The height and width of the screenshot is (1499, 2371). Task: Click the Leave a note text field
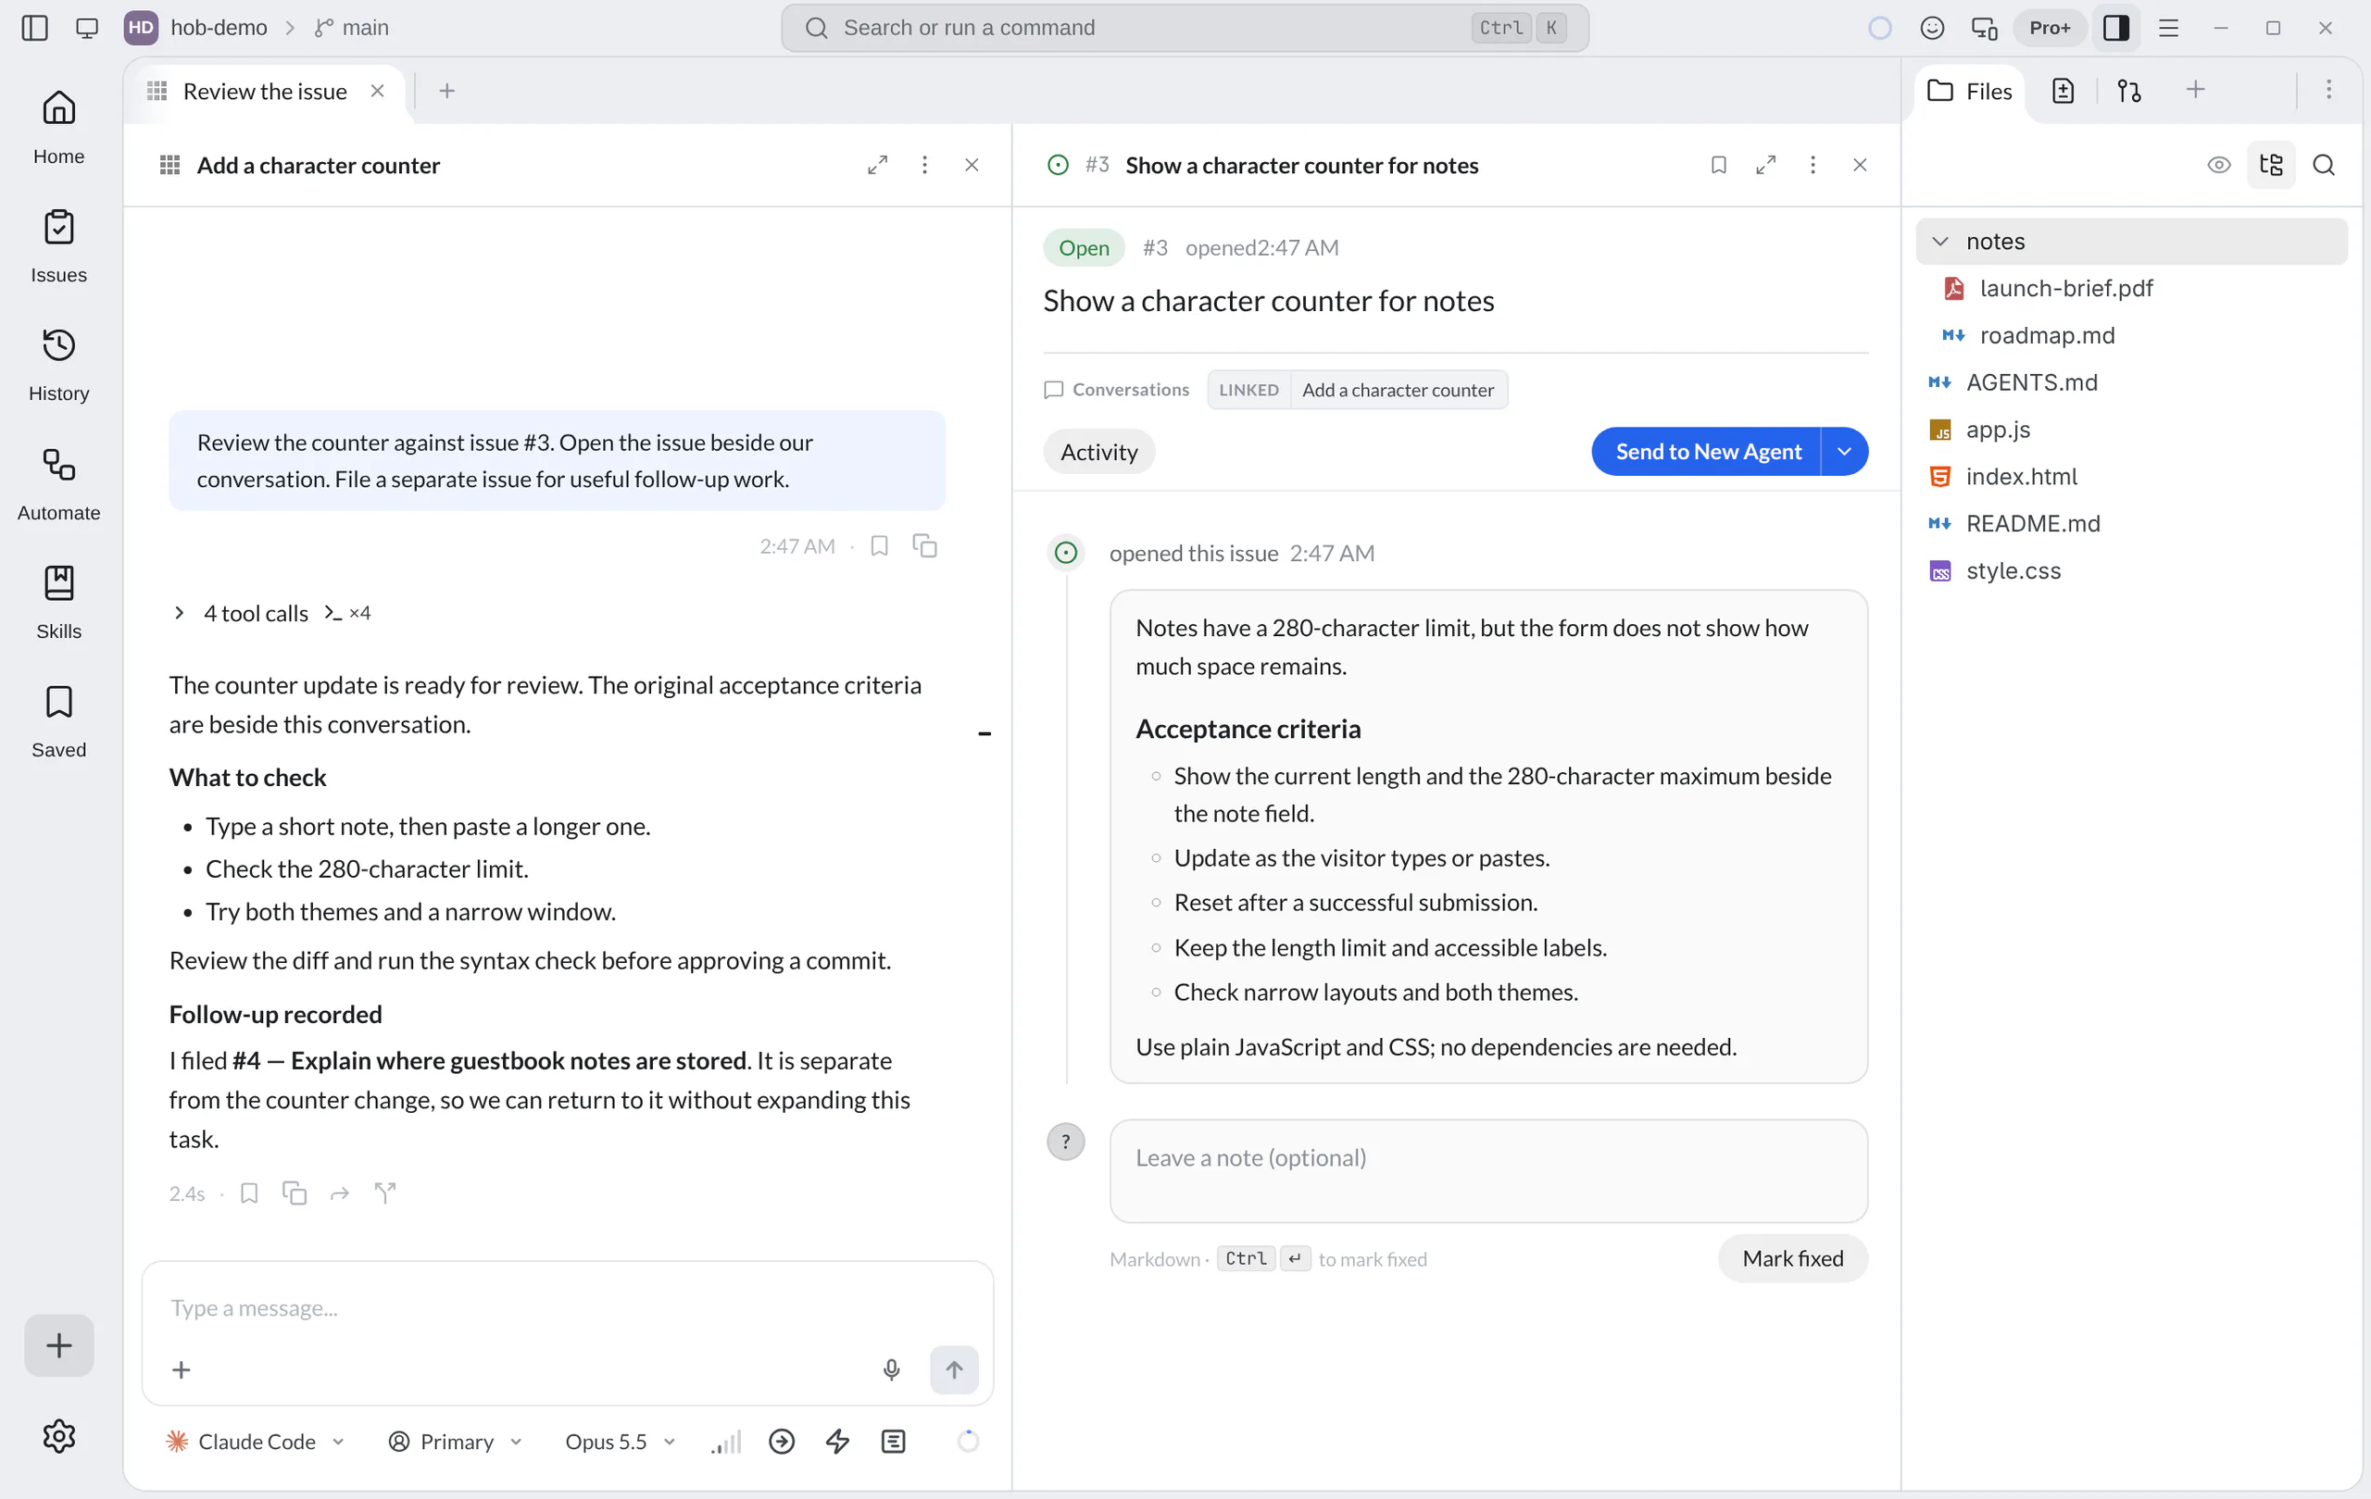(x=1487, y=1170)
